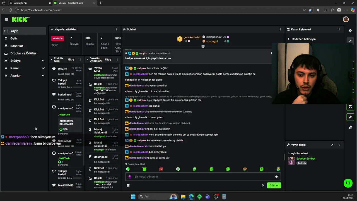Click the taskbar Ara search box
Screen dimensions: 357x201
158,197
